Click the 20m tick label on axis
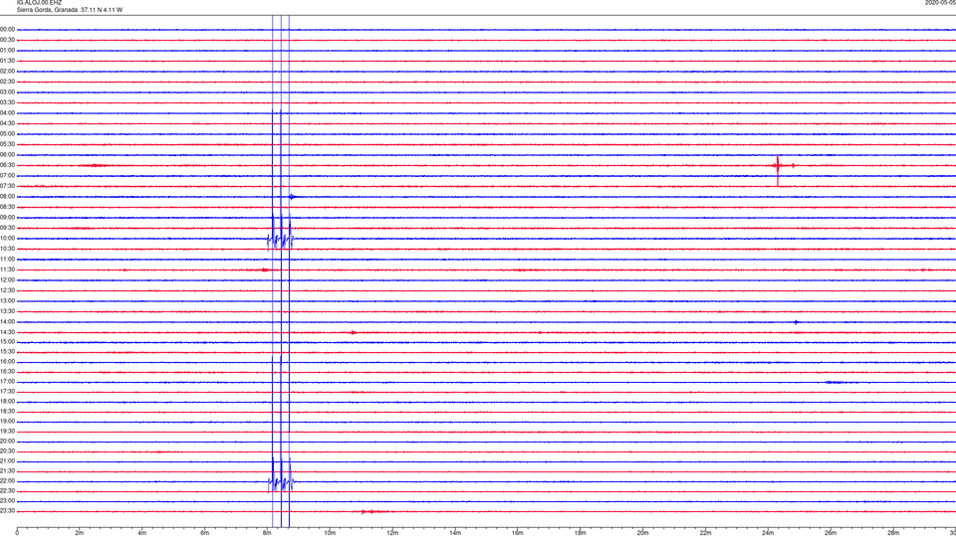The height and width of the screenshot is (537, 956). [x=642, y=533]
